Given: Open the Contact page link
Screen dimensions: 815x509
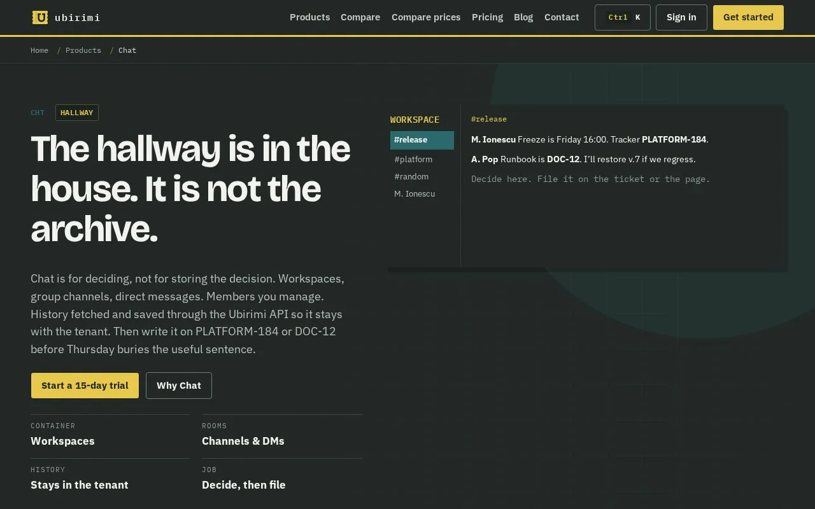Looking at the screenshot, I should 562,17.
